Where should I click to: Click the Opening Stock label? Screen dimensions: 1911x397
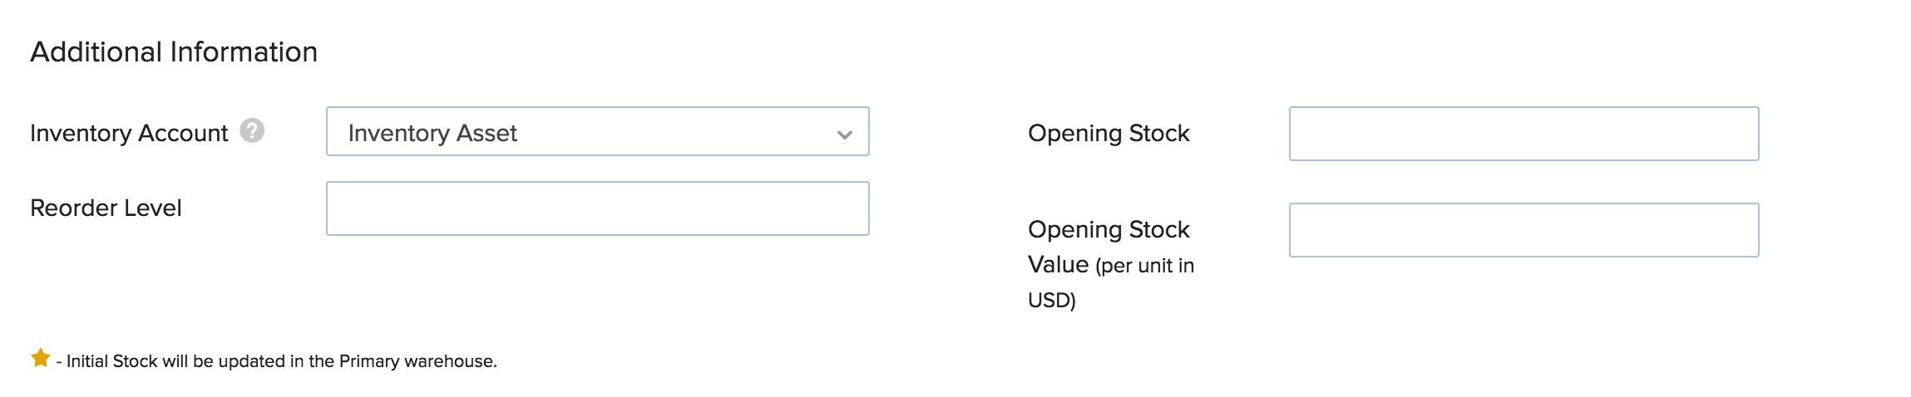[x=1109, y=133]
